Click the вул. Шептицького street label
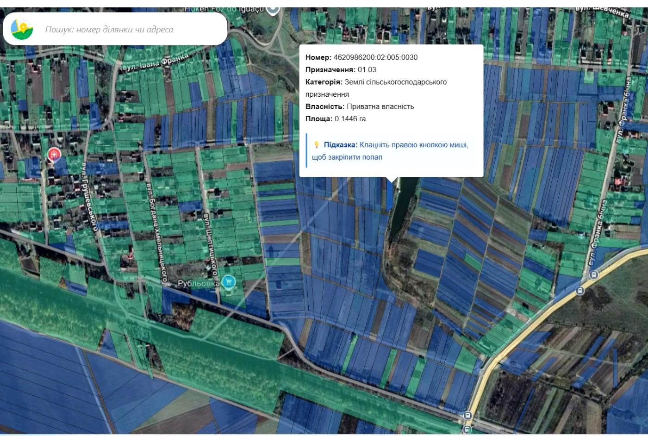The image size is (648, 436). tap(211, 241)
